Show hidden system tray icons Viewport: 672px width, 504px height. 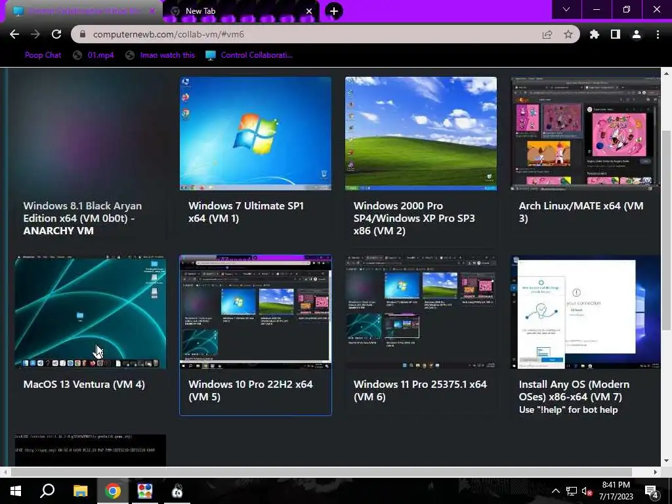pos(555,491)
